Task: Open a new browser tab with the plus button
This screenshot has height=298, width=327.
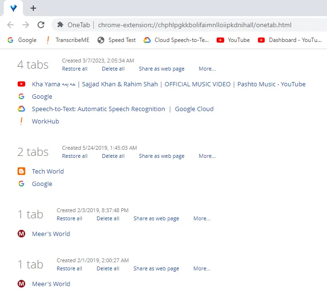Action: pos(33,8)
